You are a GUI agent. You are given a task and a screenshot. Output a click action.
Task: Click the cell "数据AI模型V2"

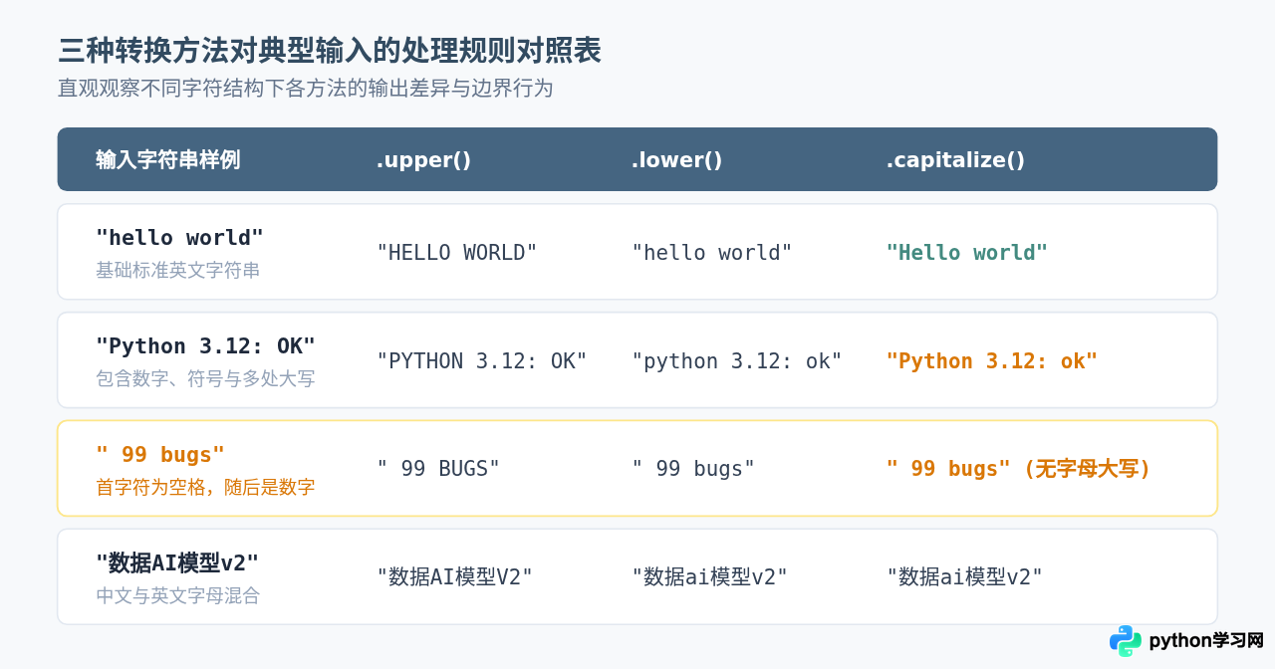[454, 576]
